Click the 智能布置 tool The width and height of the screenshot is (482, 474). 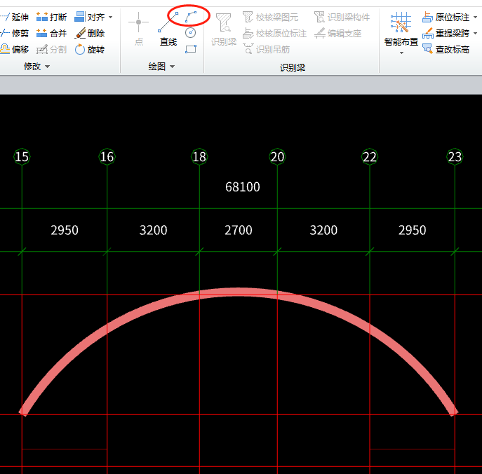(x=401, y=29)
